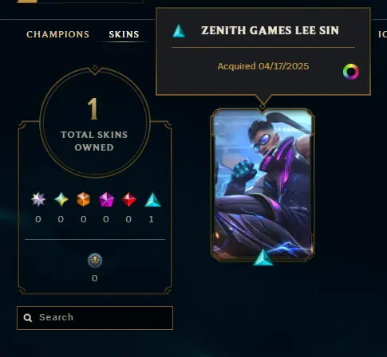The image size is (387, 357).
Task: Click teal triangle icon beside tooltip title
Action: point(179,31)
